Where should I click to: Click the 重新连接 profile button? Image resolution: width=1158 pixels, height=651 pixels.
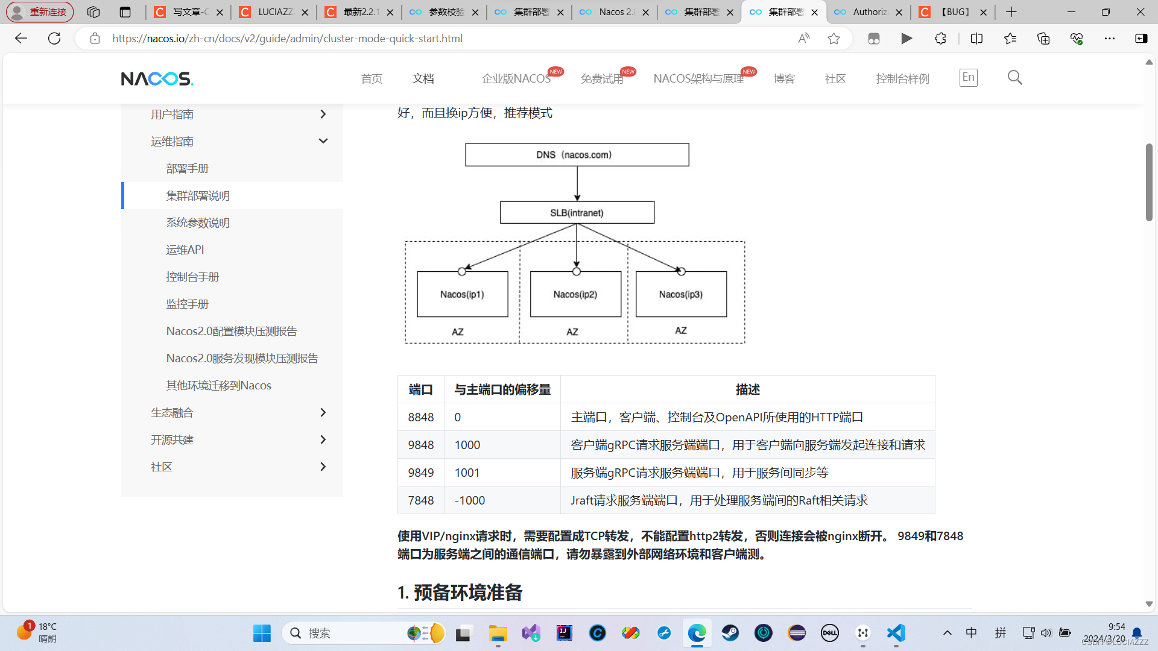coord(40,12)
